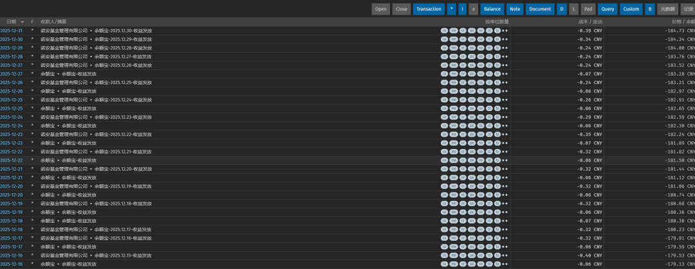The width and height of the screenshot is (695, 269).
Task: Toggle the Transaction filter button
Action: [x=429, y=9]
